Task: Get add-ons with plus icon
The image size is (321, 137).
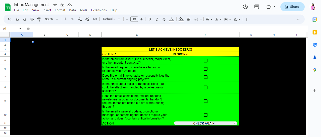Action: pos(315,90)
